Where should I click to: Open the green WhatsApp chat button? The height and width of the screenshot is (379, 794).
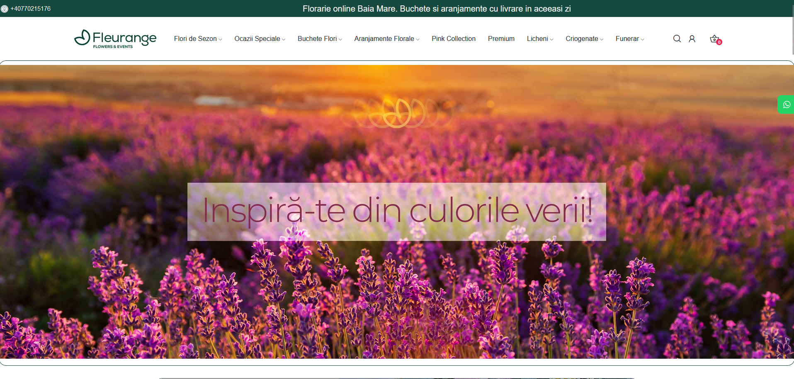coord(786,105)
